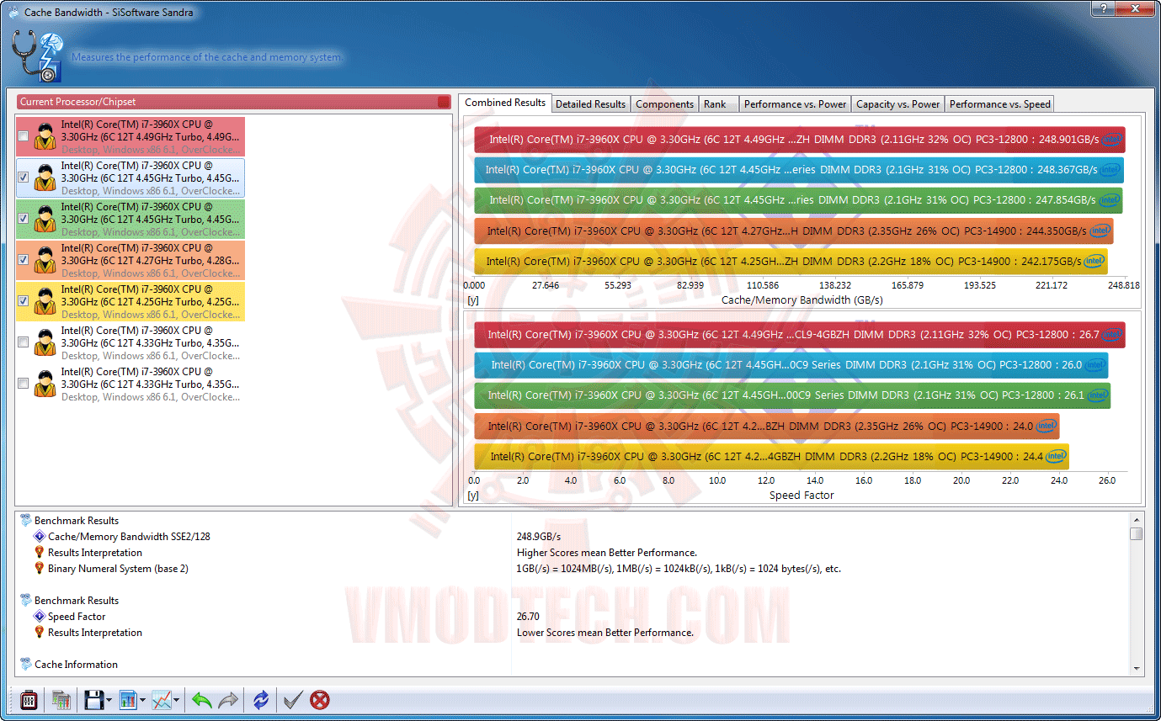Viewport: 1161px width, 721px height.
Task: Click the lightbulb icon beside Binary Numeral System
Action: pos(39,569)
